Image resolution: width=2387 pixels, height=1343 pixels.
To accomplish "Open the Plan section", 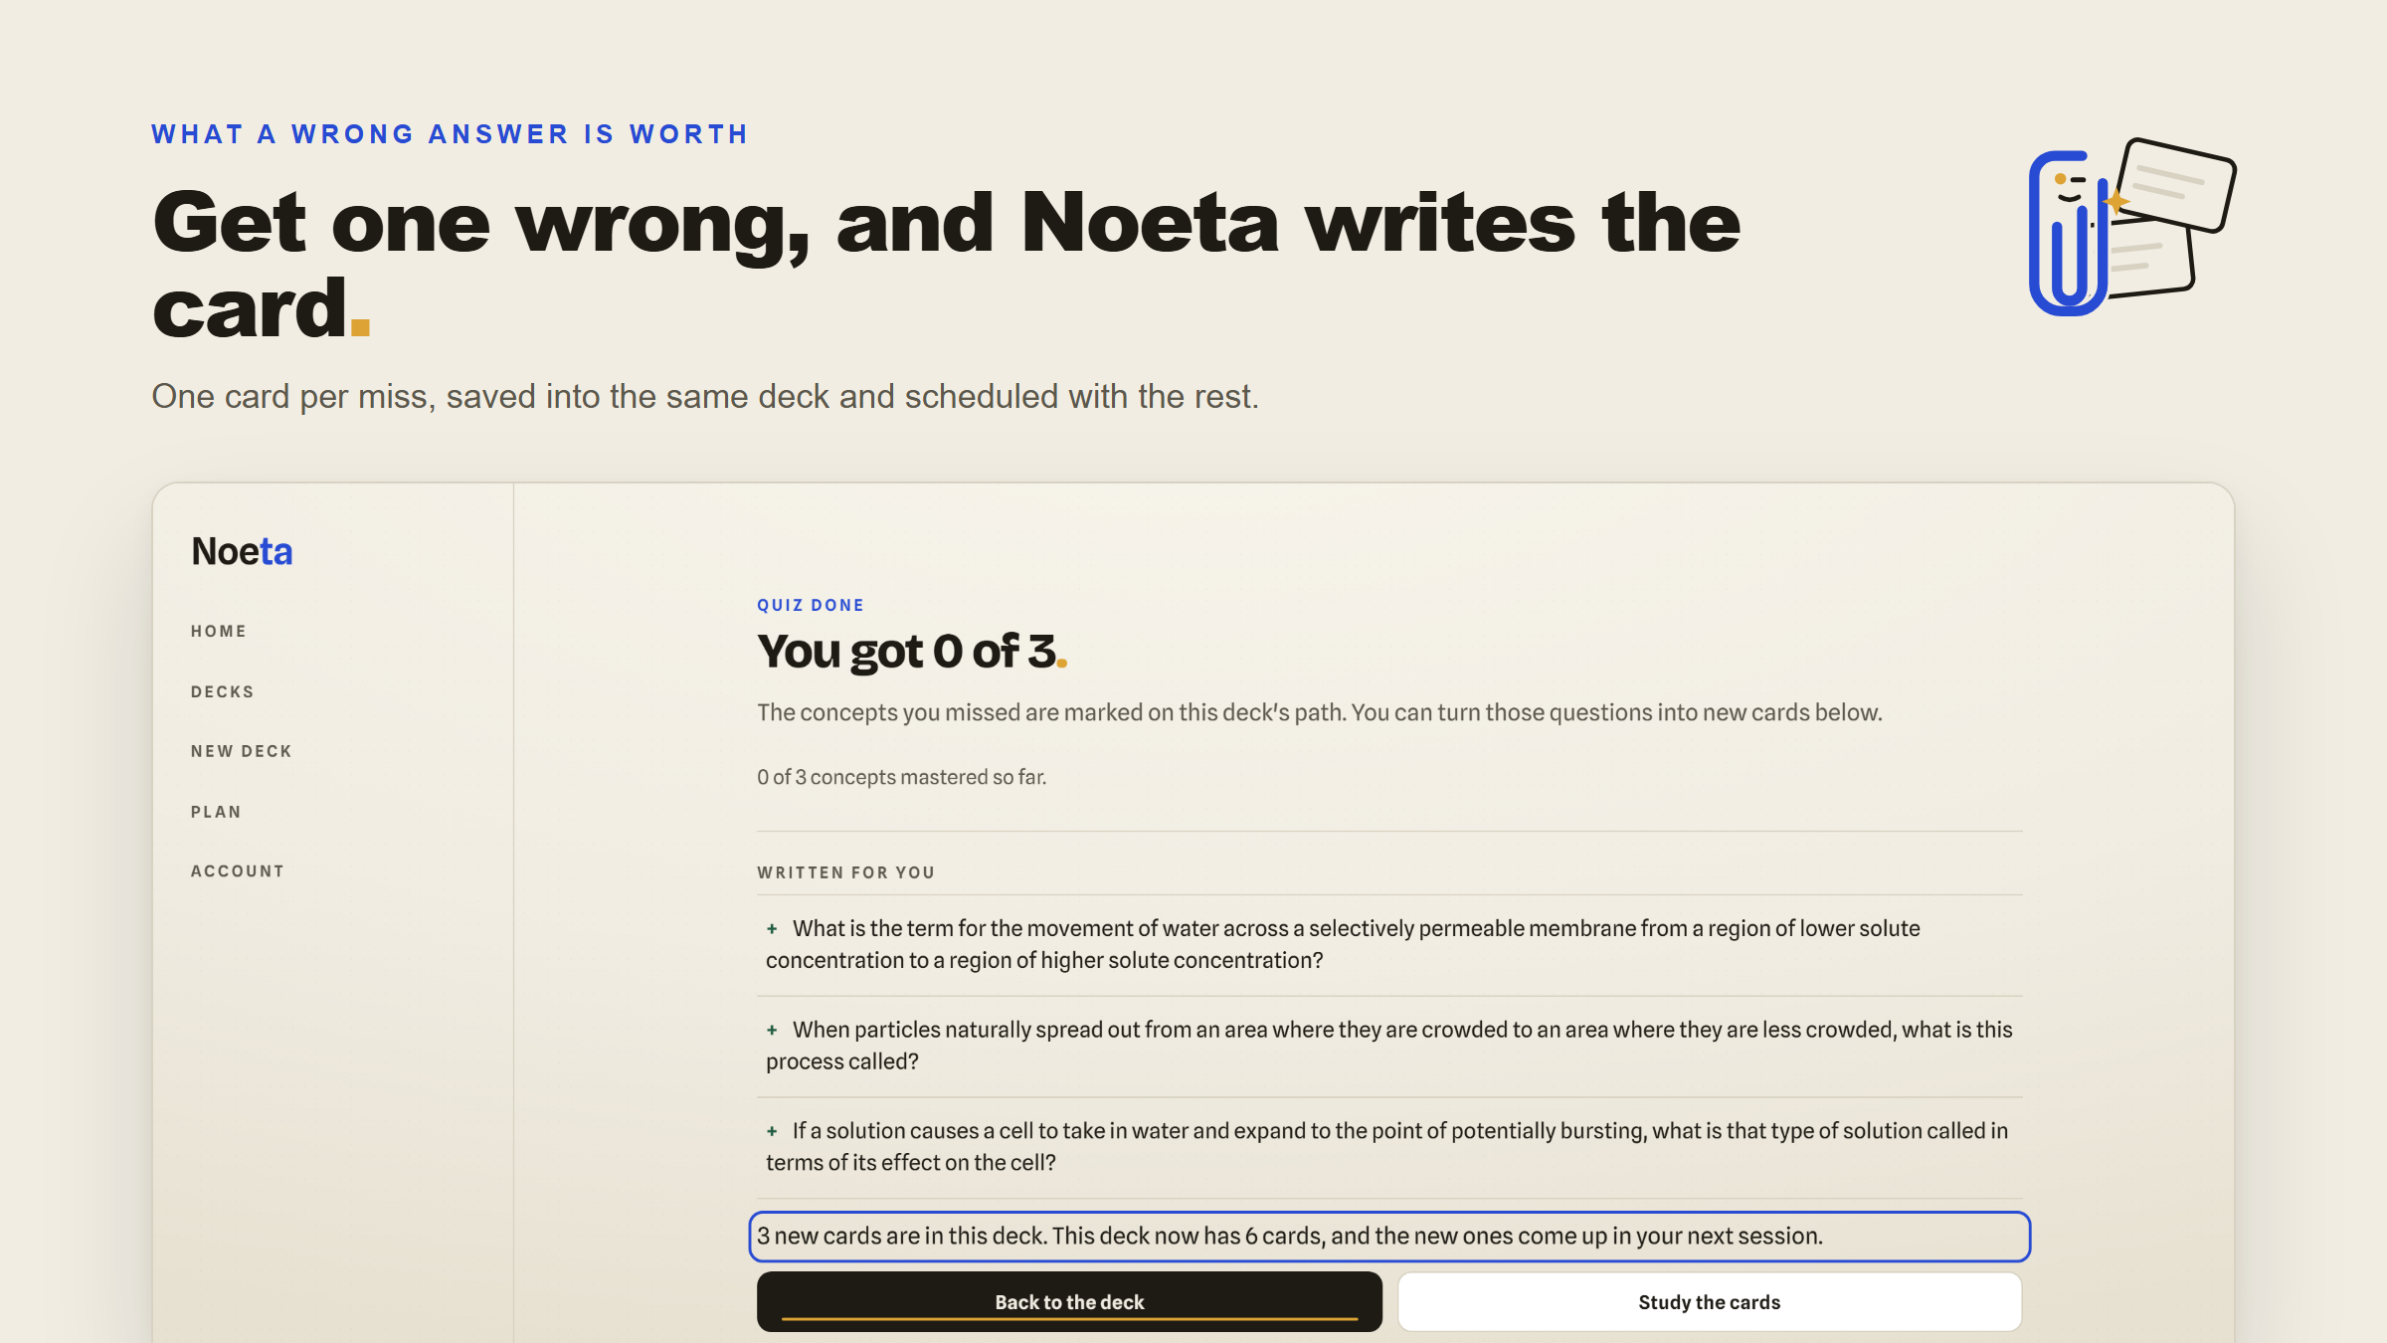I will pos(216,812).
